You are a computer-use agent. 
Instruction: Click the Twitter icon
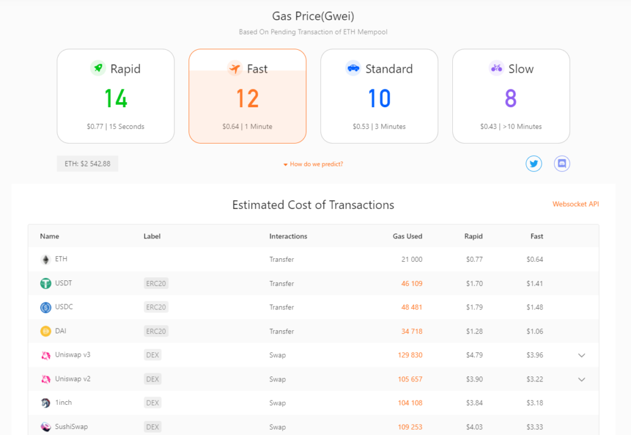tap(534, 164)
